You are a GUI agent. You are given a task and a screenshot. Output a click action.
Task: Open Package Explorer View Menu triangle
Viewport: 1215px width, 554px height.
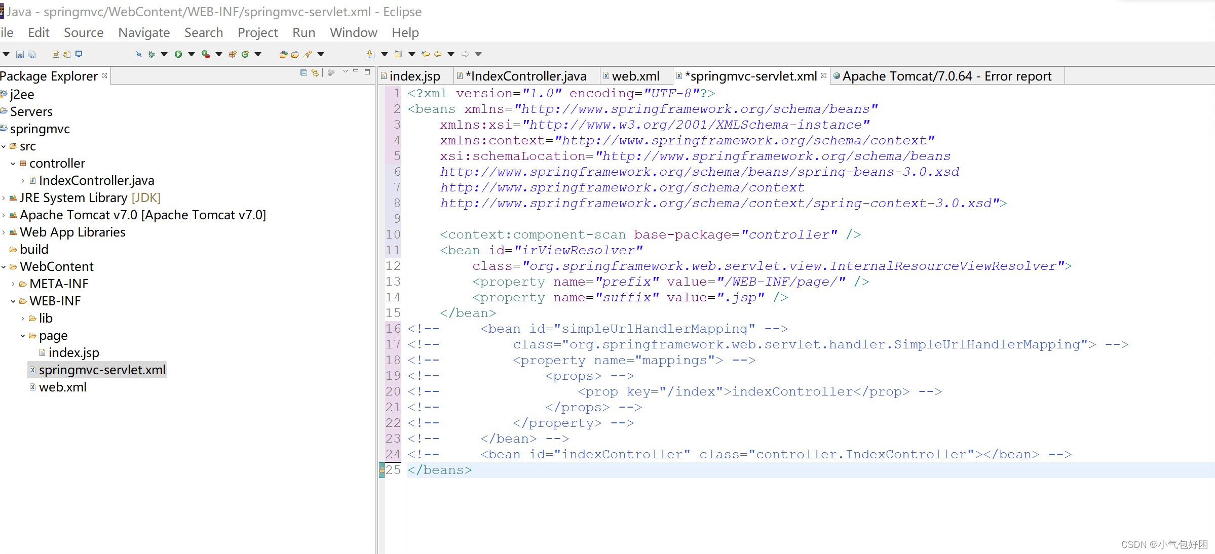346,71
